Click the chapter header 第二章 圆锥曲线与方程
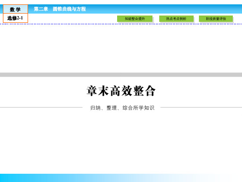The image size is (242, 182). click(60, 9)
